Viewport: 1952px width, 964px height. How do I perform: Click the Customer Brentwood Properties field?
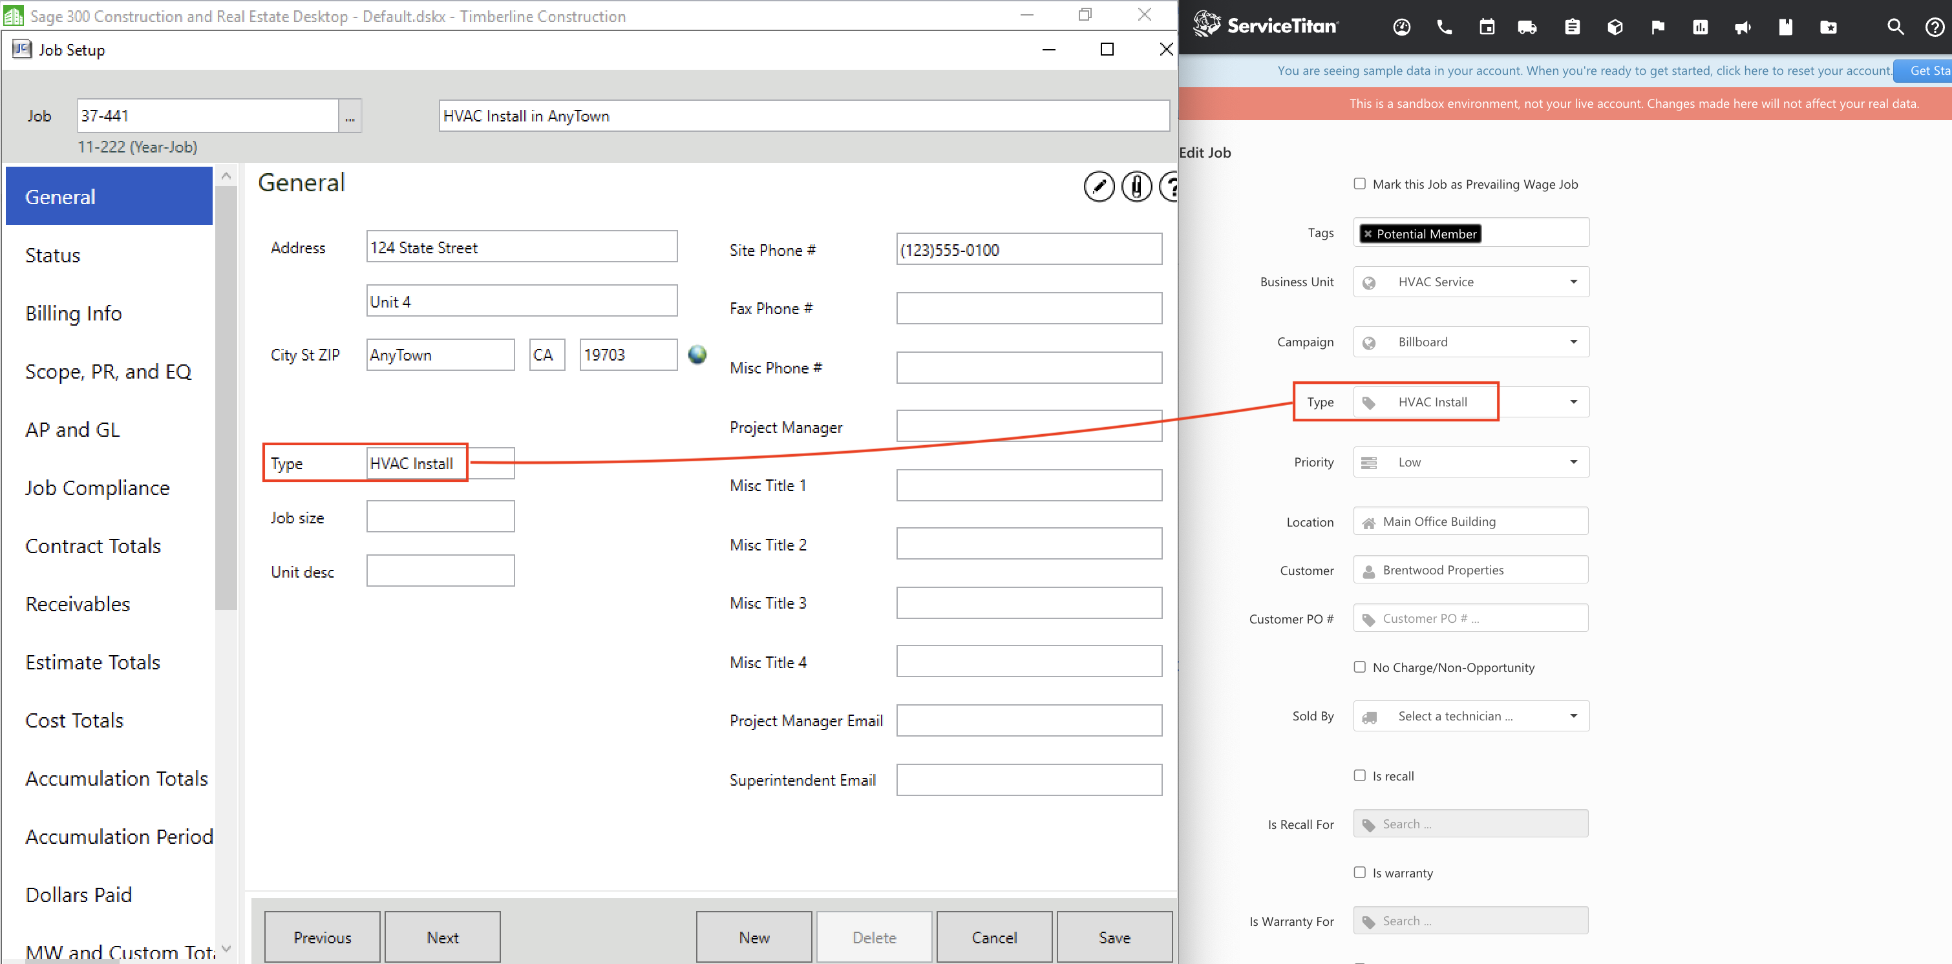pyautogui.click(x=1470, y=569)
